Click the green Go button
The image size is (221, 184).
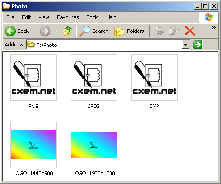(202, 45)
